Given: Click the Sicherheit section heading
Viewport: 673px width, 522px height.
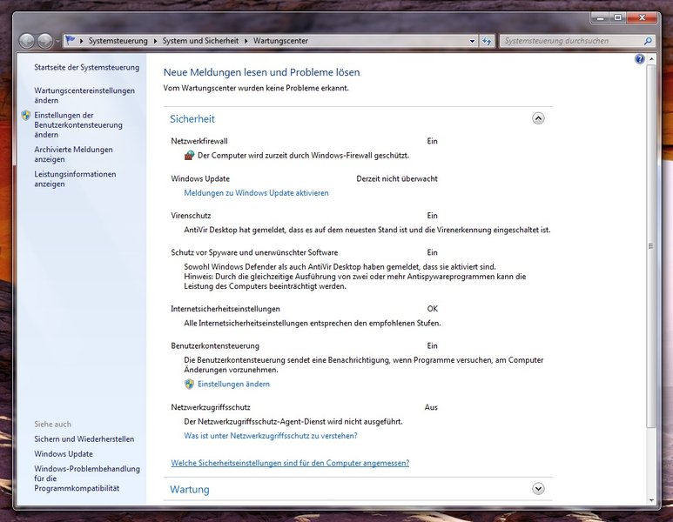Looking at the screenshot, I should 192,119.
